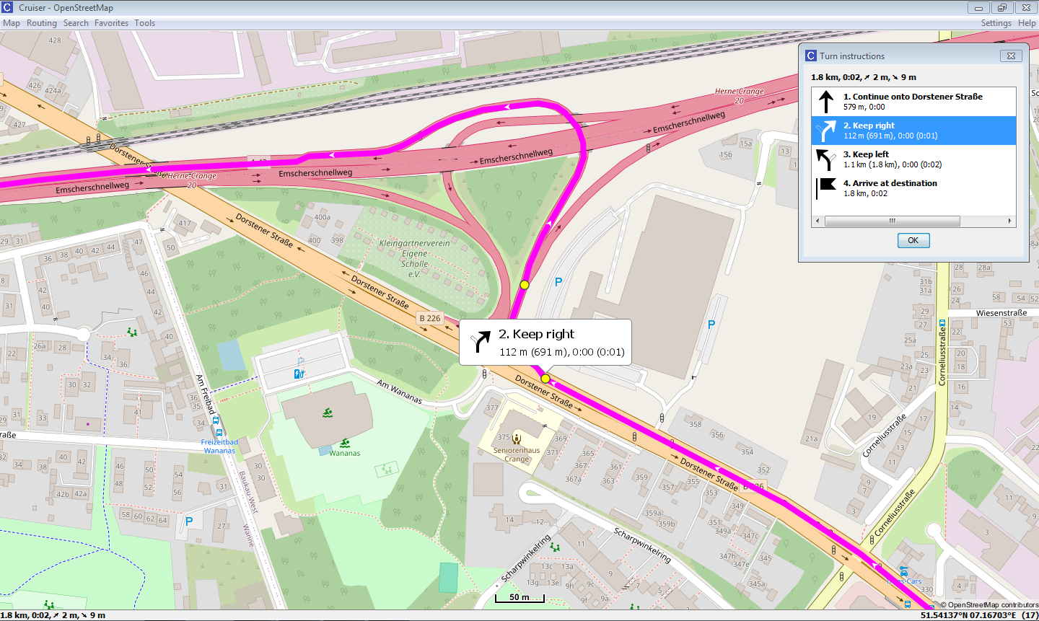Click the upper yellow route waypoint marker

coord(525,285)
